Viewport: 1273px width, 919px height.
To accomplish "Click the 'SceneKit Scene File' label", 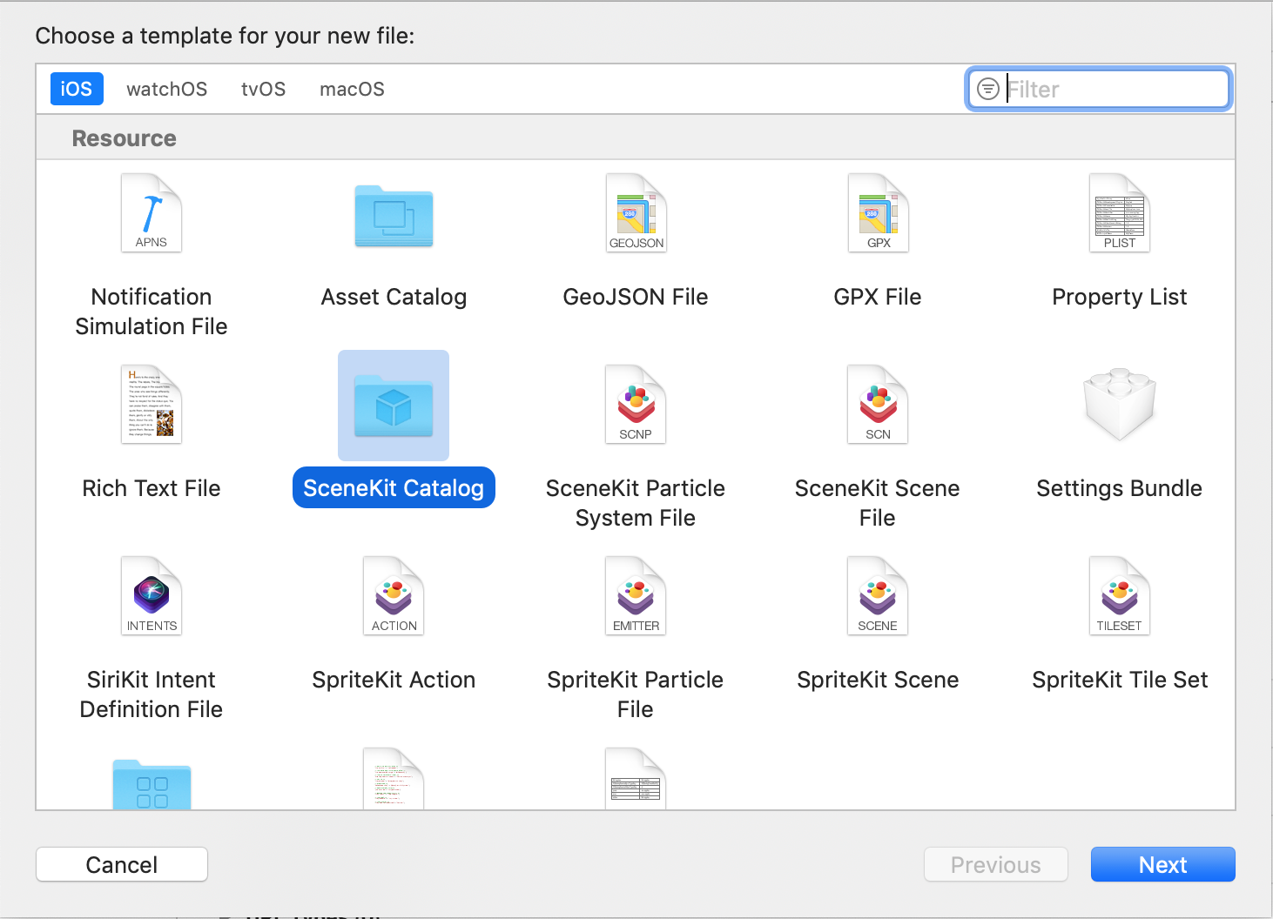I will [878, 503].
